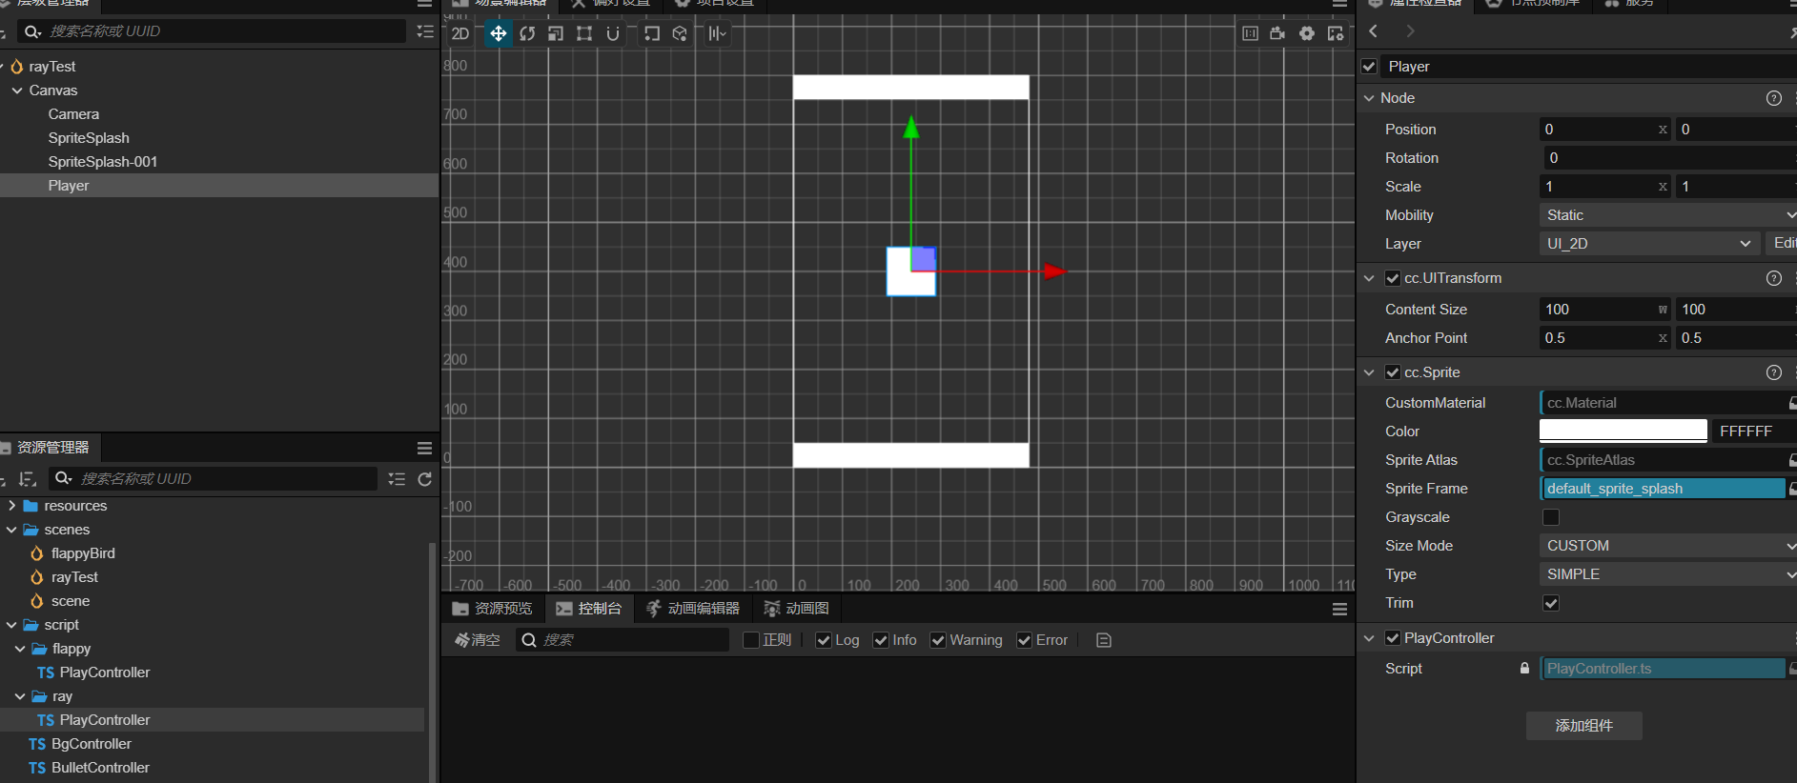Click the scene view settings icon
1797x783 pixels.
click(x=1336, y=33)
